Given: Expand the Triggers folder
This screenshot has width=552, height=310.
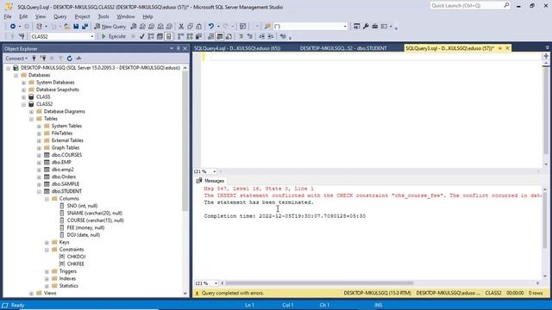Looking at the screenshot, I should pos(47,272).
